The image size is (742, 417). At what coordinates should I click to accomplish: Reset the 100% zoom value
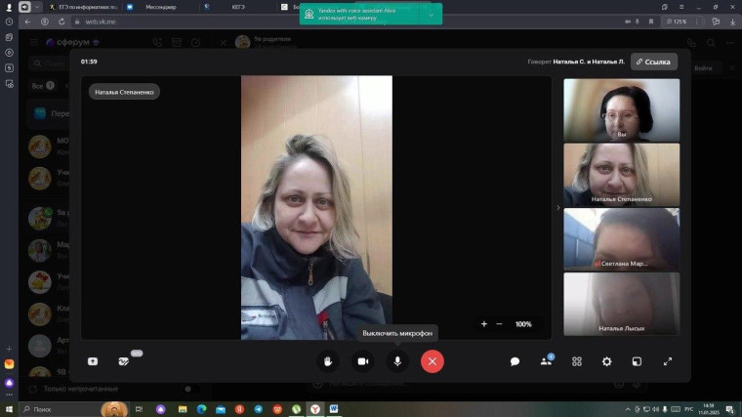[523, 324]
